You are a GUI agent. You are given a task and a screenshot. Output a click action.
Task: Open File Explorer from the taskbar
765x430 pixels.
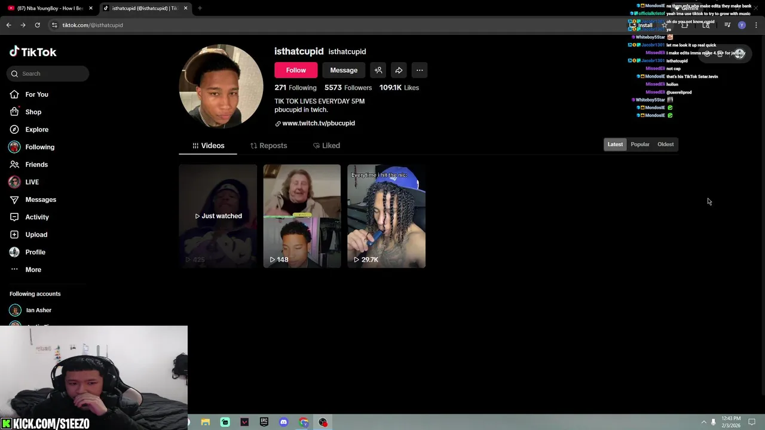pos(205,422)
